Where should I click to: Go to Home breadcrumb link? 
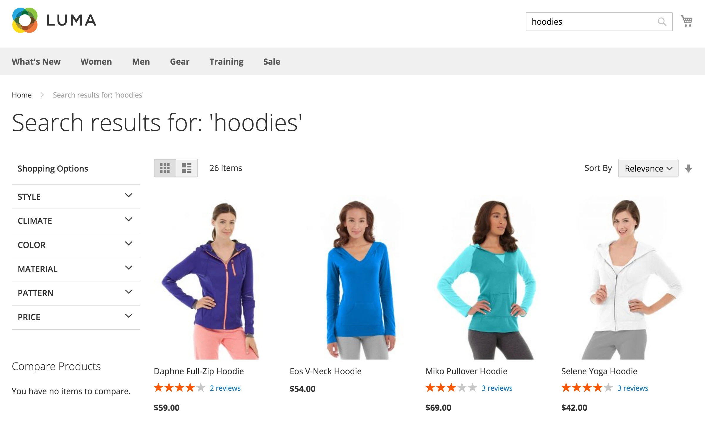pyautogui.click(x=22, y=95)
